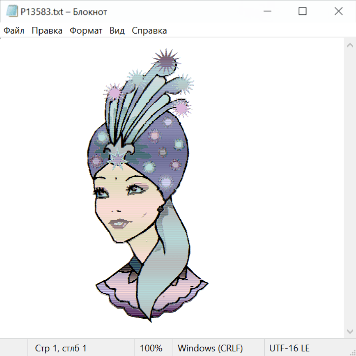Close the P13583.txt Notepad window
Screen dimensions: 356x356
tap(338, 11)
